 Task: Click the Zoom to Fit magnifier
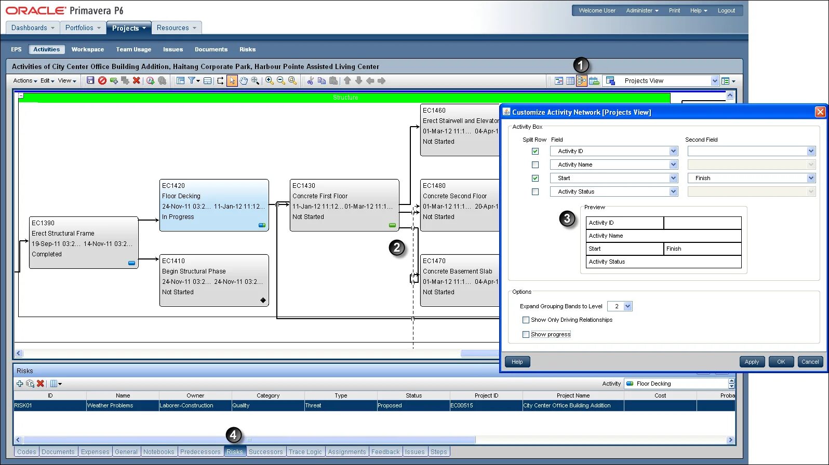pos(292,80)
